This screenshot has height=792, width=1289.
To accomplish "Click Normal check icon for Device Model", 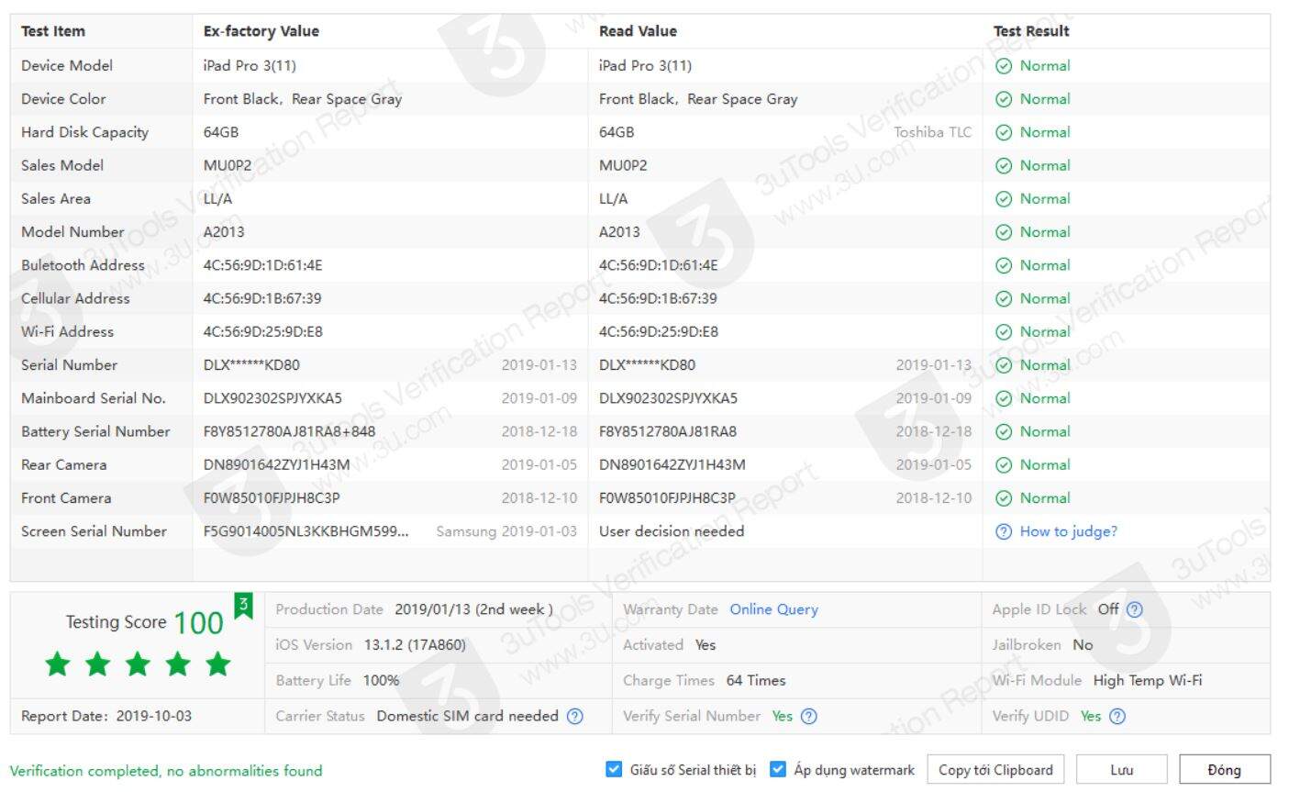I will click(x=1004, y=66).
